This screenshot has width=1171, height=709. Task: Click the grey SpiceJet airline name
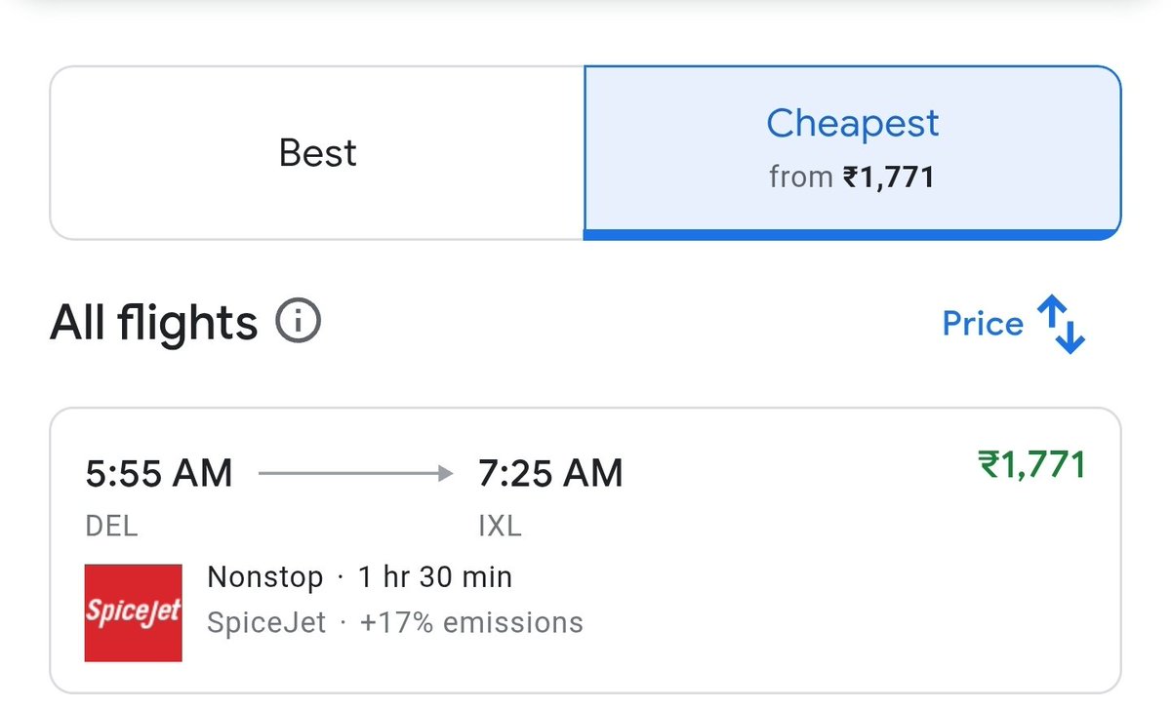tap(266, 622)
